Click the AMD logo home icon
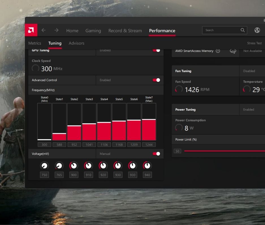 coord(31,30)
